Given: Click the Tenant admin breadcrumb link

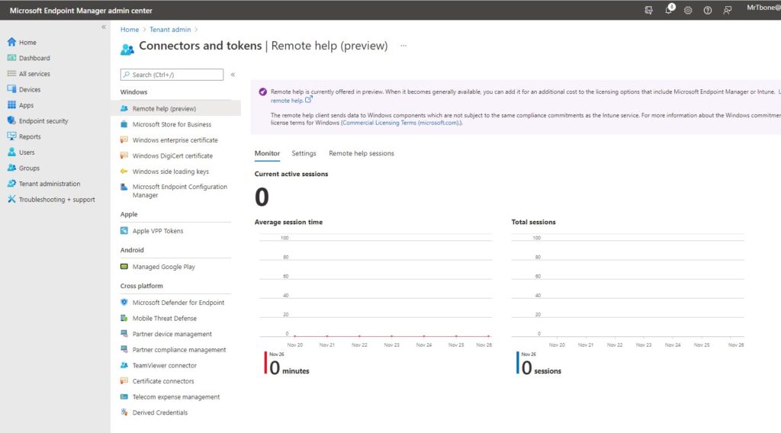Looking at the screenshot, I should coord(170,30).
